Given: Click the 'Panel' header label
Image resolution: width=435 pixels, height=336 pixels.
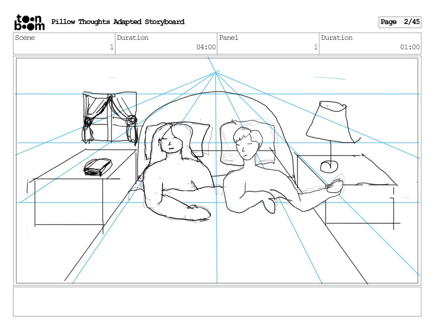Looking at the screenshot, I should [229, 38].
